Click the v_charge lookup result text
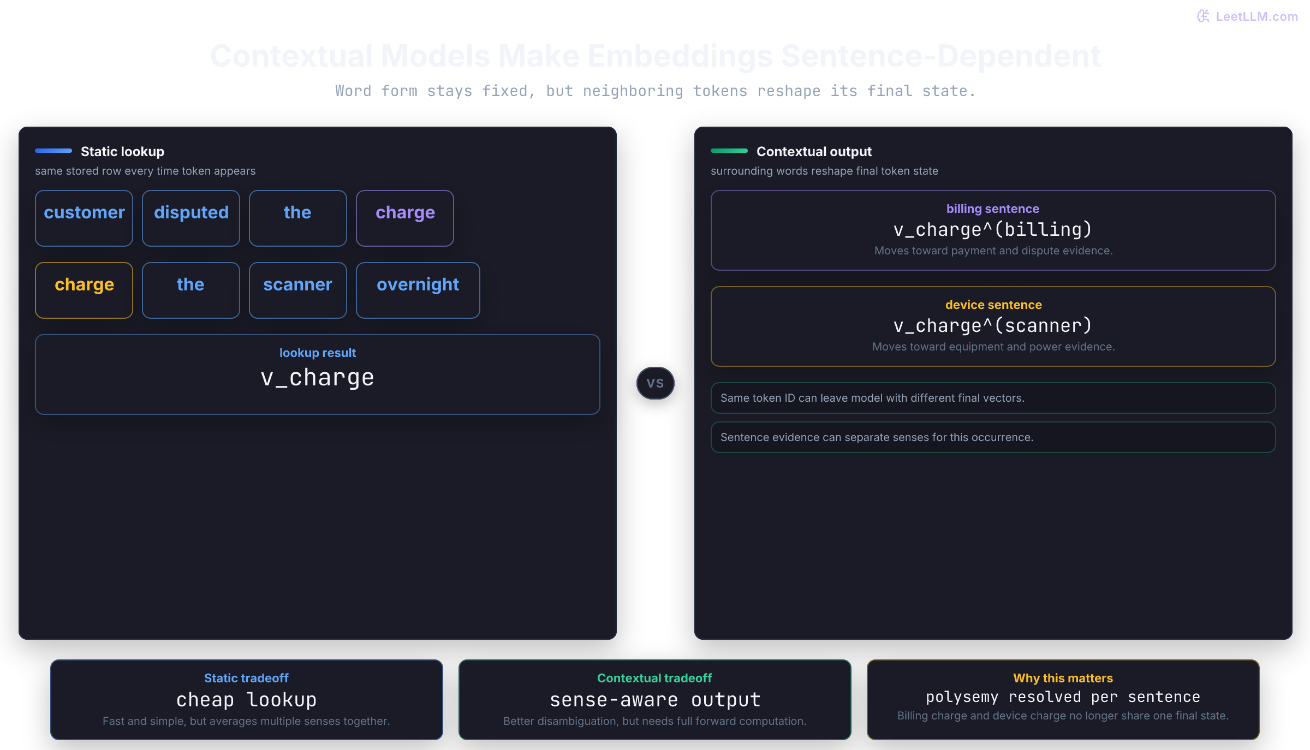 (318, 378)
